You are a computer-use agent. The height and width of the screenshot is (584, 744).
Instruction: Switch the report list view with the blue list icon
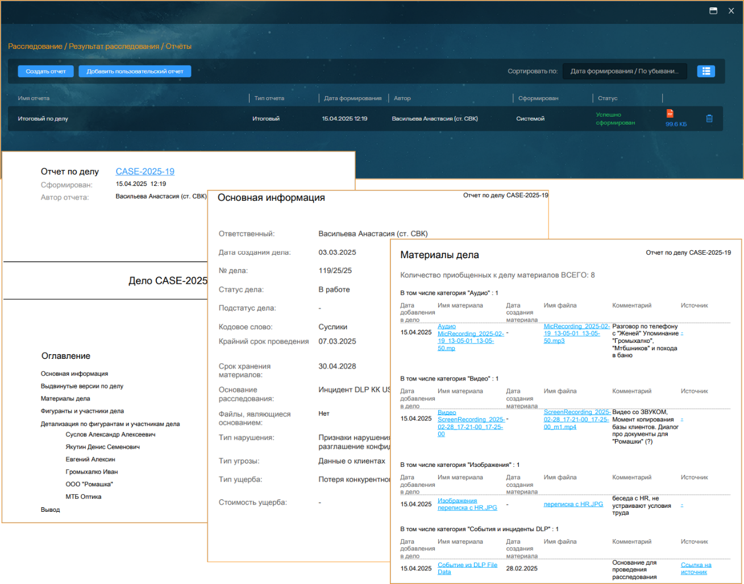[x=706, y=71]
